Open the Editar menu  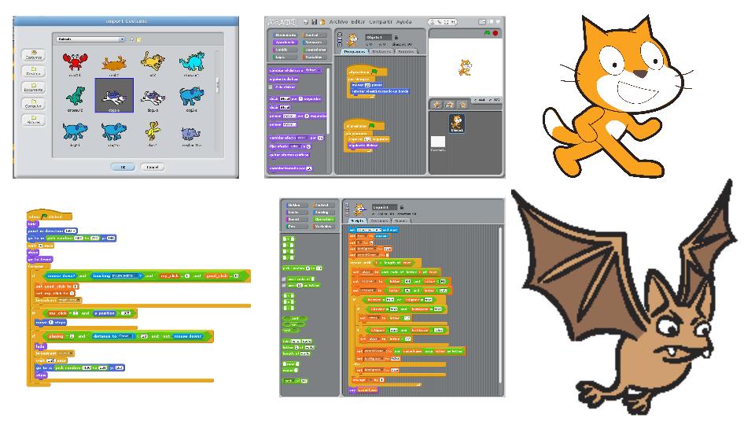pos(359,22)
